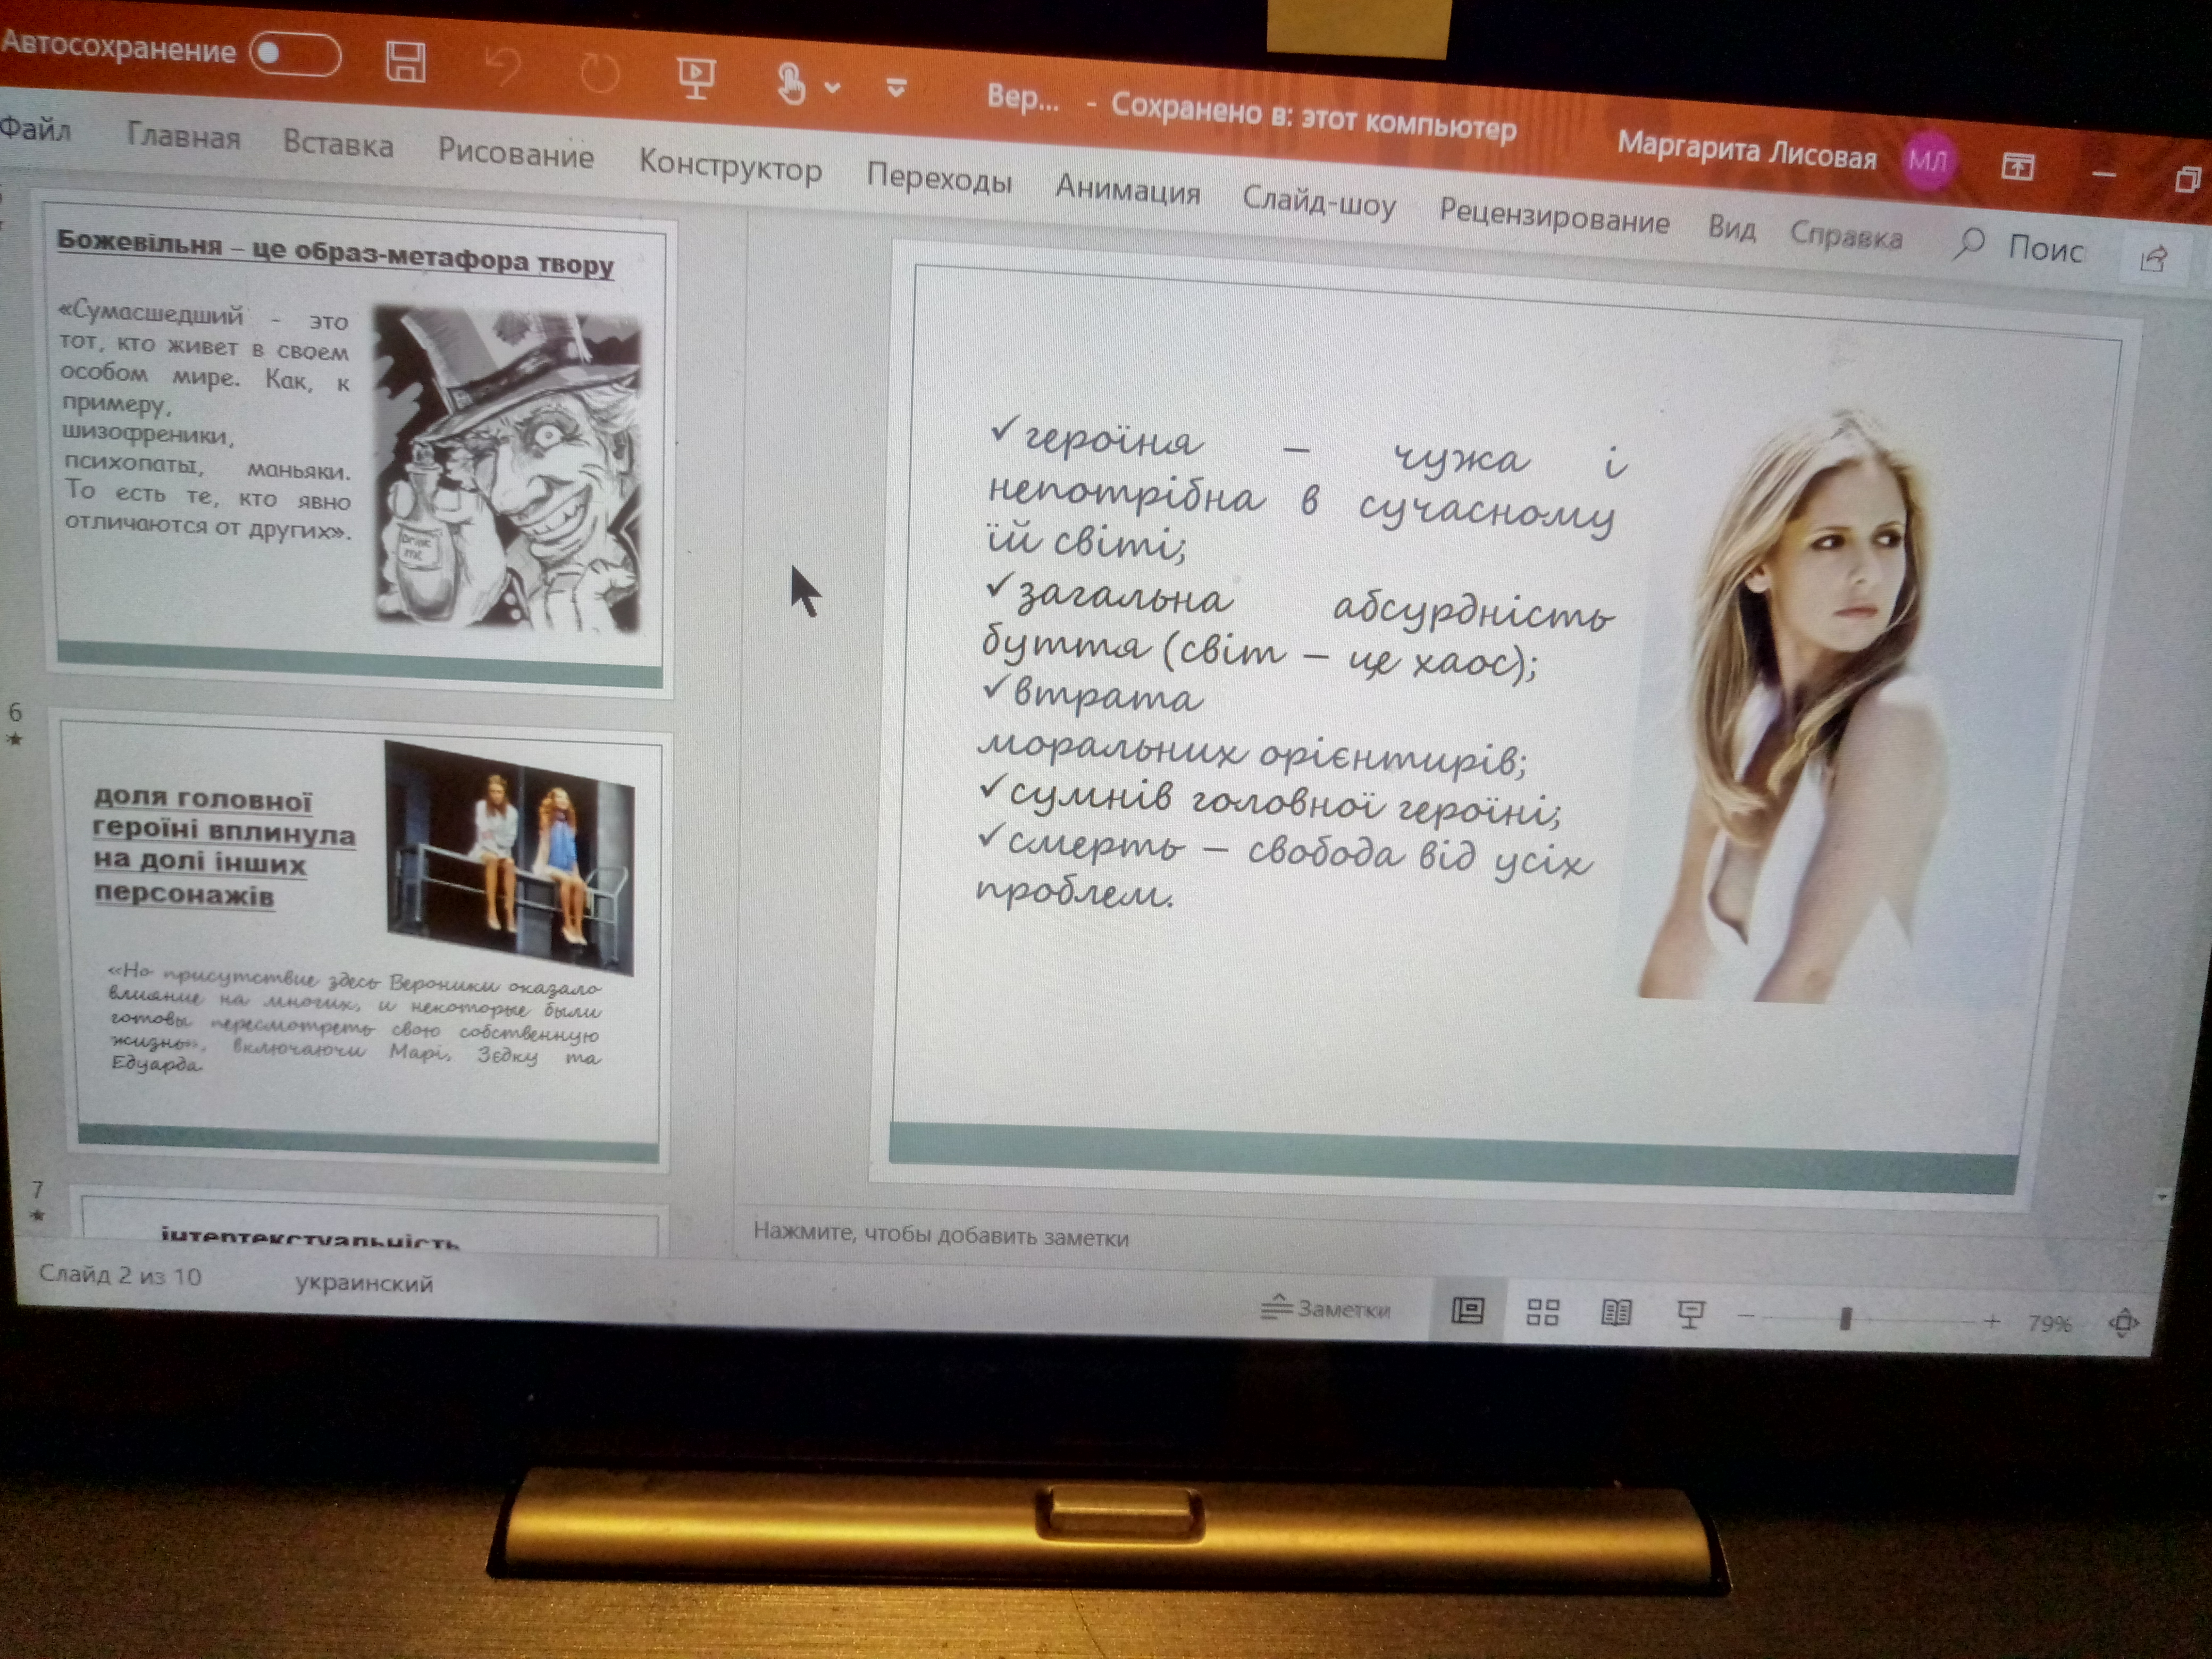Screen dimensions: 2212x1659
Task: Switch to Slide Sorter view icon
Action: [1543, 1313]
